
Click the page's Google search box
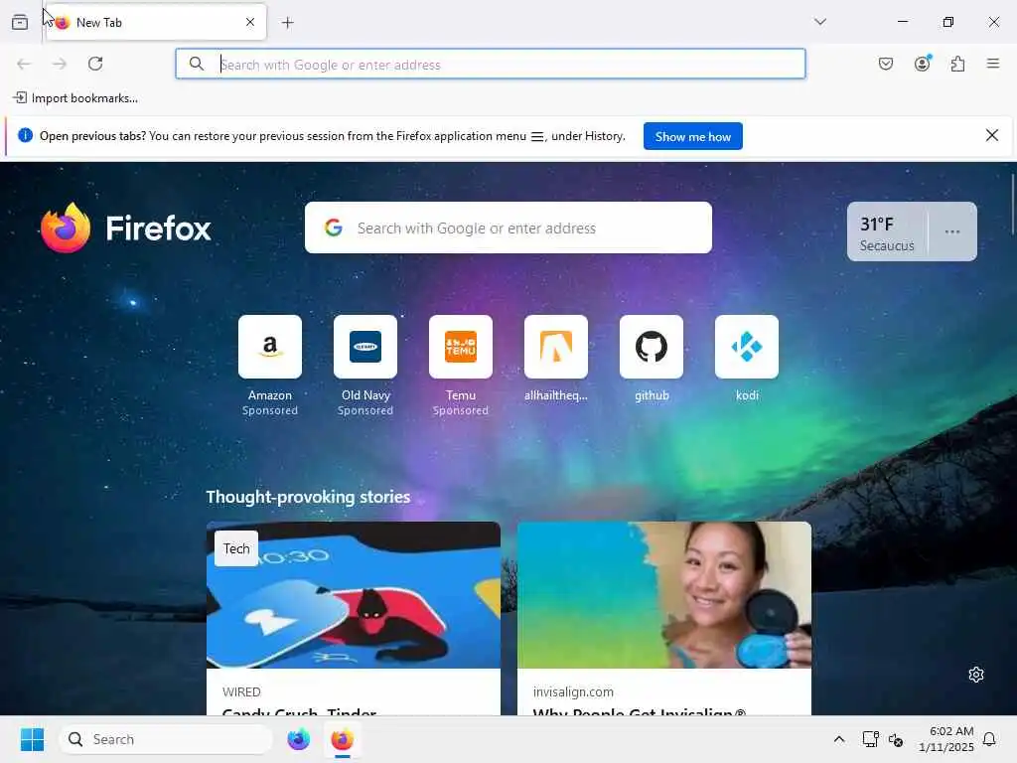click(508, 228)
